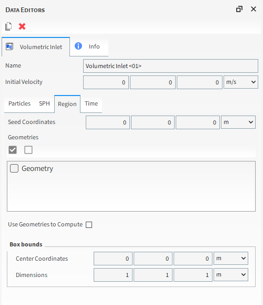Click the copy/duplicate document icon
Viewport: 263px width, 305px height.
click(8, 26)
